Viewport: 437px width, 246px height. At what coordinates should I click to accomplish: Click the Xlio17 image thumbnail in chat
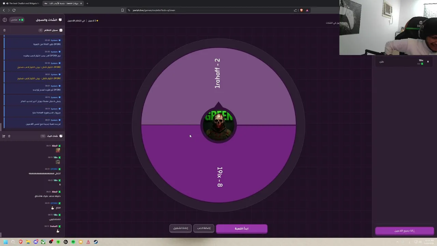58,150
